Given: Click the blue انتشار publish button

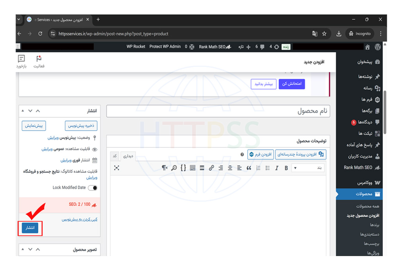Looking at the screenshot, I should coord(30,228).
